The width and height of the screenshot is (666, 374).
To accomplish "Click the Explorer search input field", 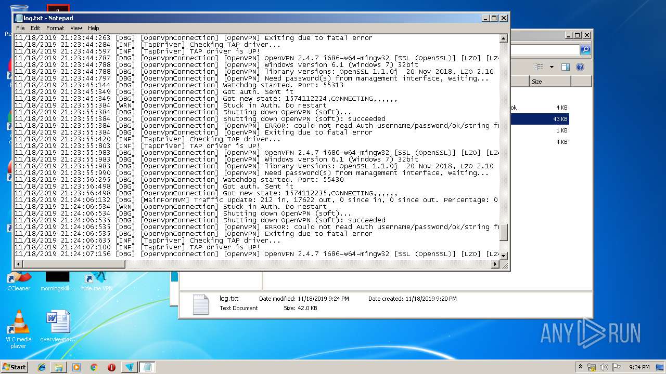I will (x=544, y=50).
